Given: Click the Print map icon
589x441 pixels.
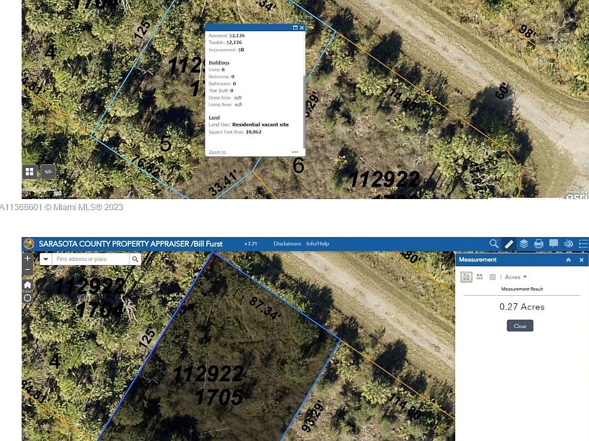Looking at the screenshot, I should [539, 244].
